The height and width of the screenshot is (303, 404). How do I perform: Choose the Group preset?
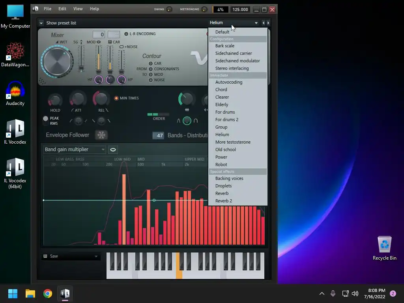[x=238, y=127]
